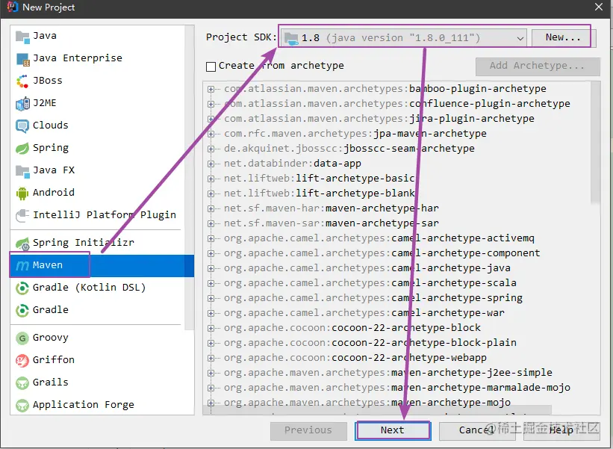Click the Java FX folder icon
613x449 pixels.
pos(22,171)
